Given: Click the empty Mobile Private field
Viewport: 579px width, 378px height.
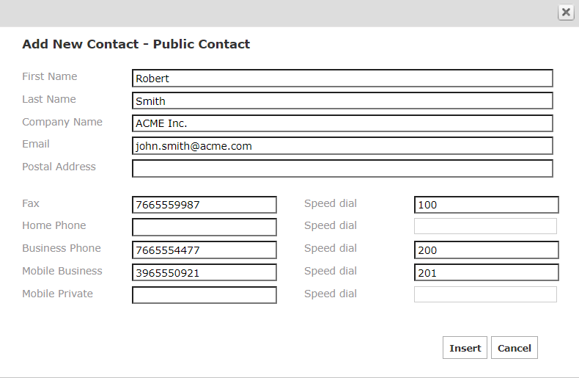Looking at the screenshot, I should click(204, 295).
